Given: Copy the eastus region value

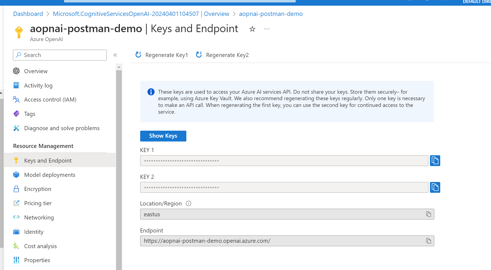Looking at the screenshot, I should (428, 214).
